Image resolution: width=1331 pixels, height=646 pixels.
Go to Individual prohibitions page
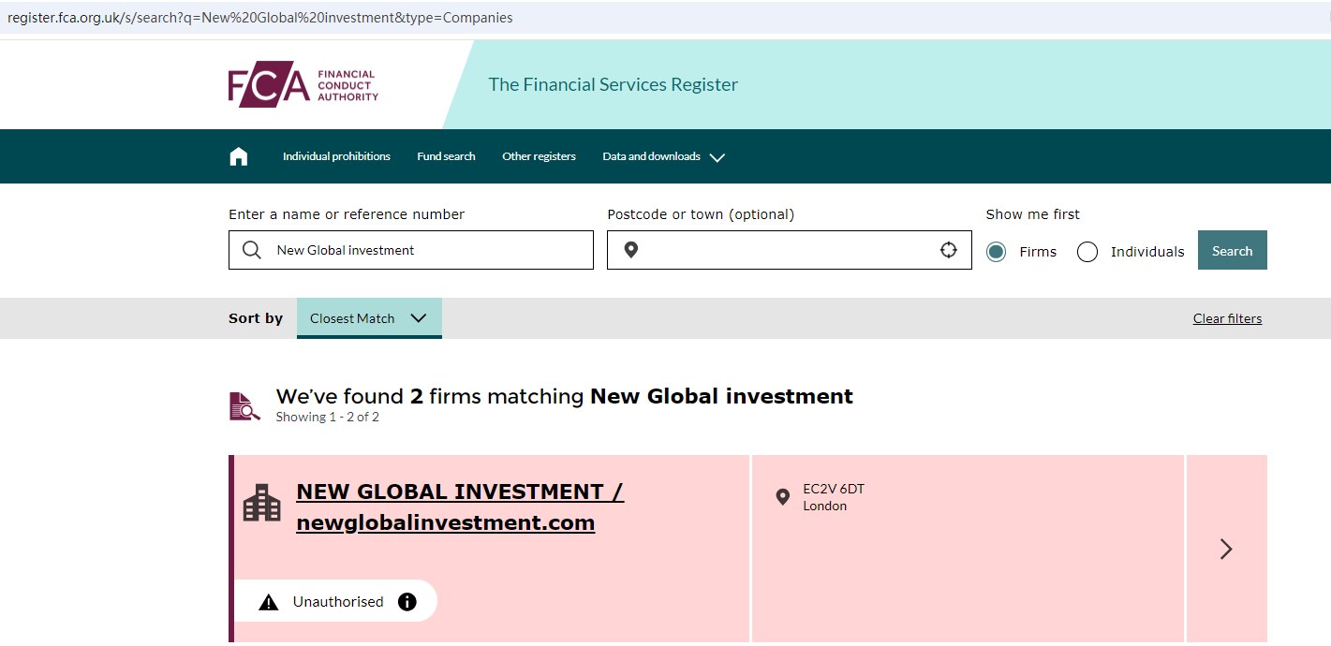336,156
